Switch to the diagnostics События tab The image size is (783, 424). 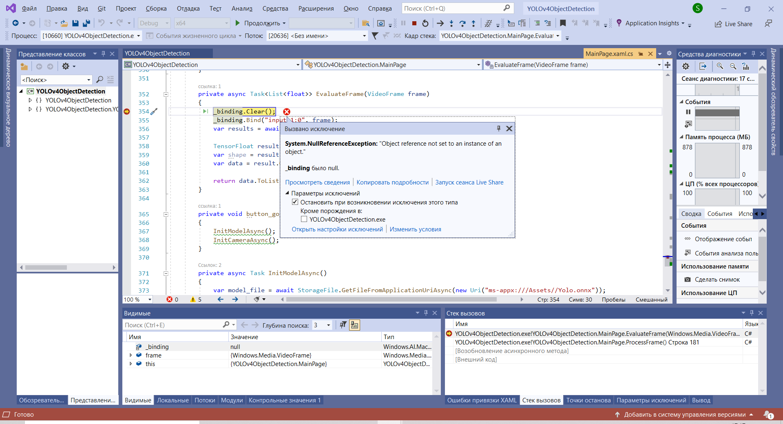(x=720, y=214)
